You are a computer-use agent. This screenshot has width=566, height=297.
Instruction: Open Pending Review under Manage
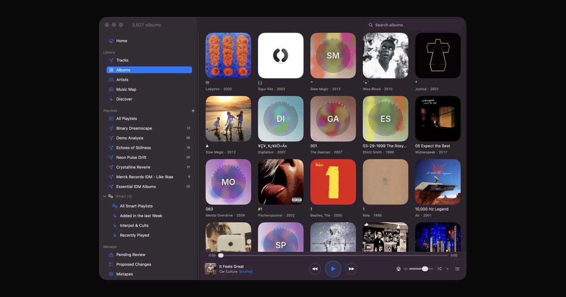click(149, 255)
